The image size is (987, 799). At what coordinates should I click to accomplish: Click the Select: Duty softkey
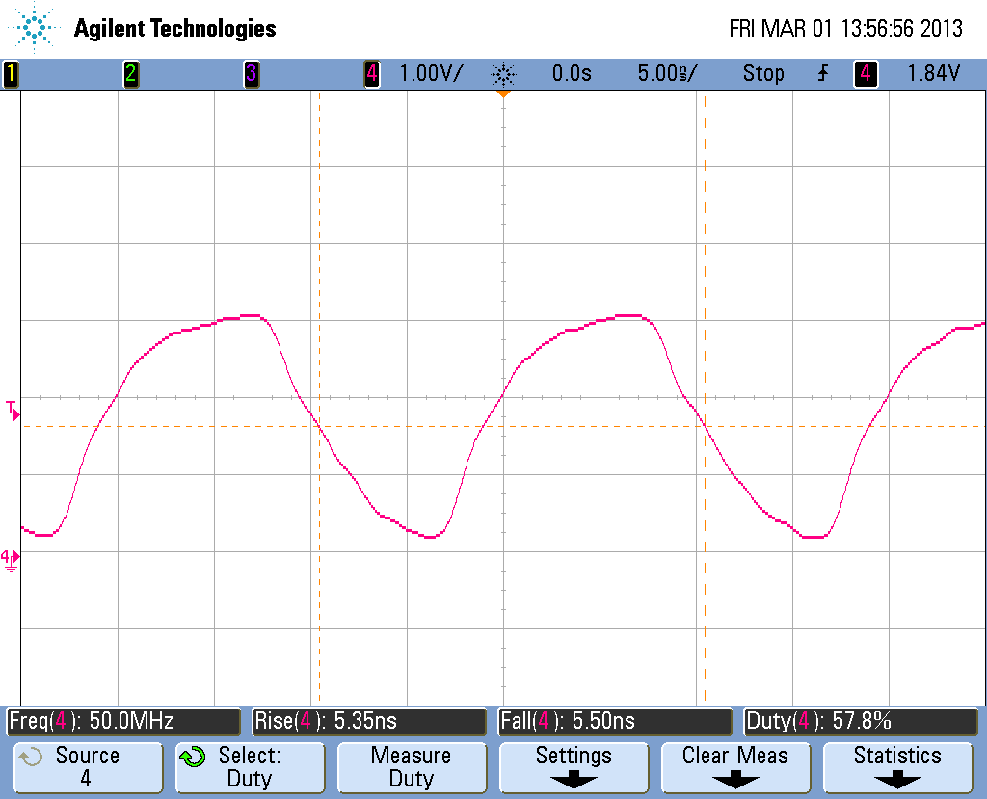tap(250, 767)
